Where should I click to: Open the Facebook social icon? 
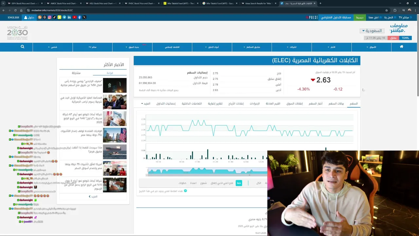pos(80,17)
